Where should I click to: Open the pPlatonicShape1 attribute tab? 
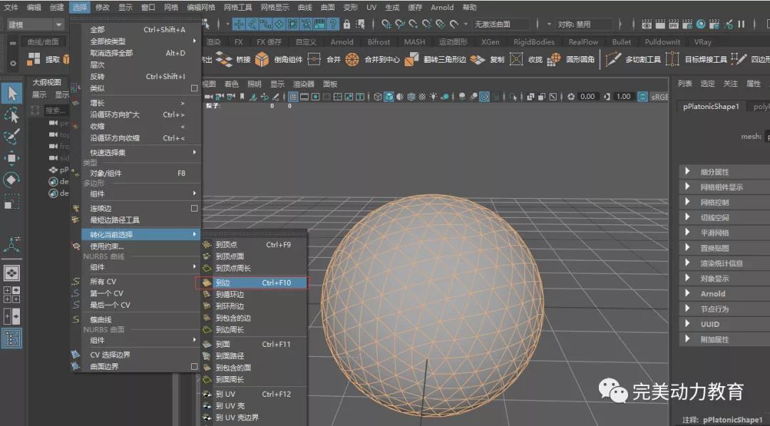point(712,106)
